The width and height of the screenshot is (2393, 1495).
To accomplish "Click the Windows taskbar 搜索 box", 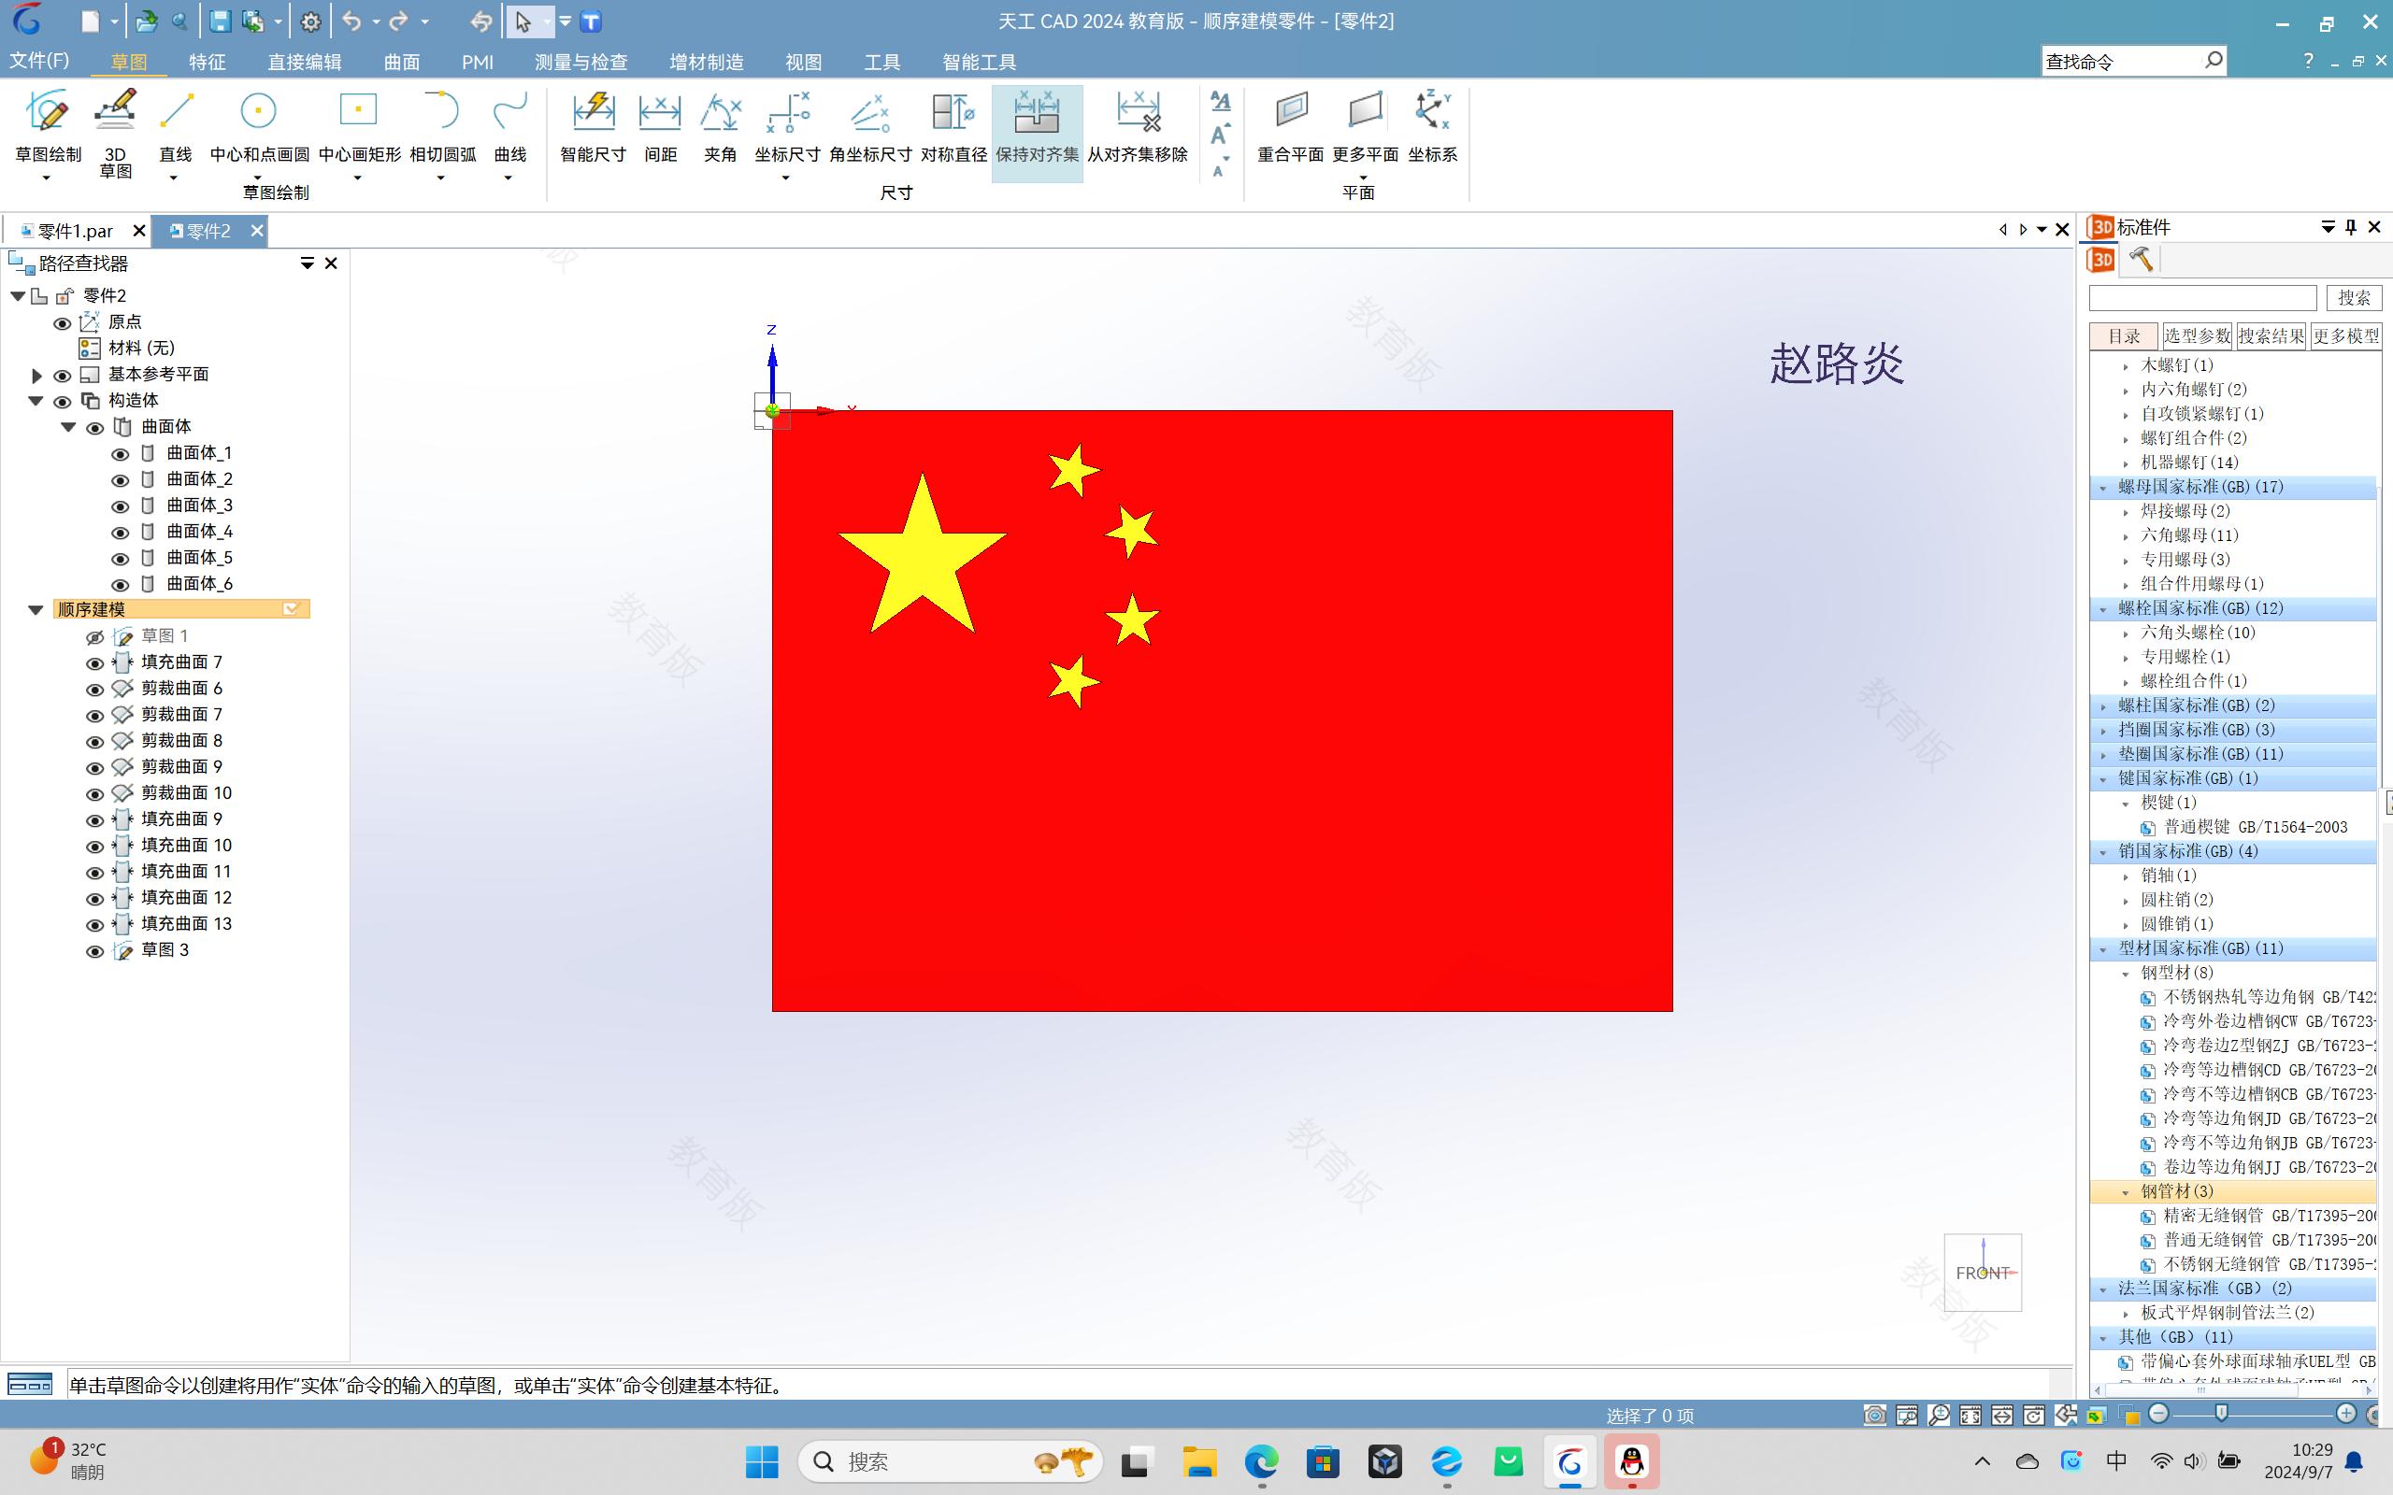I will [950, 1461].
